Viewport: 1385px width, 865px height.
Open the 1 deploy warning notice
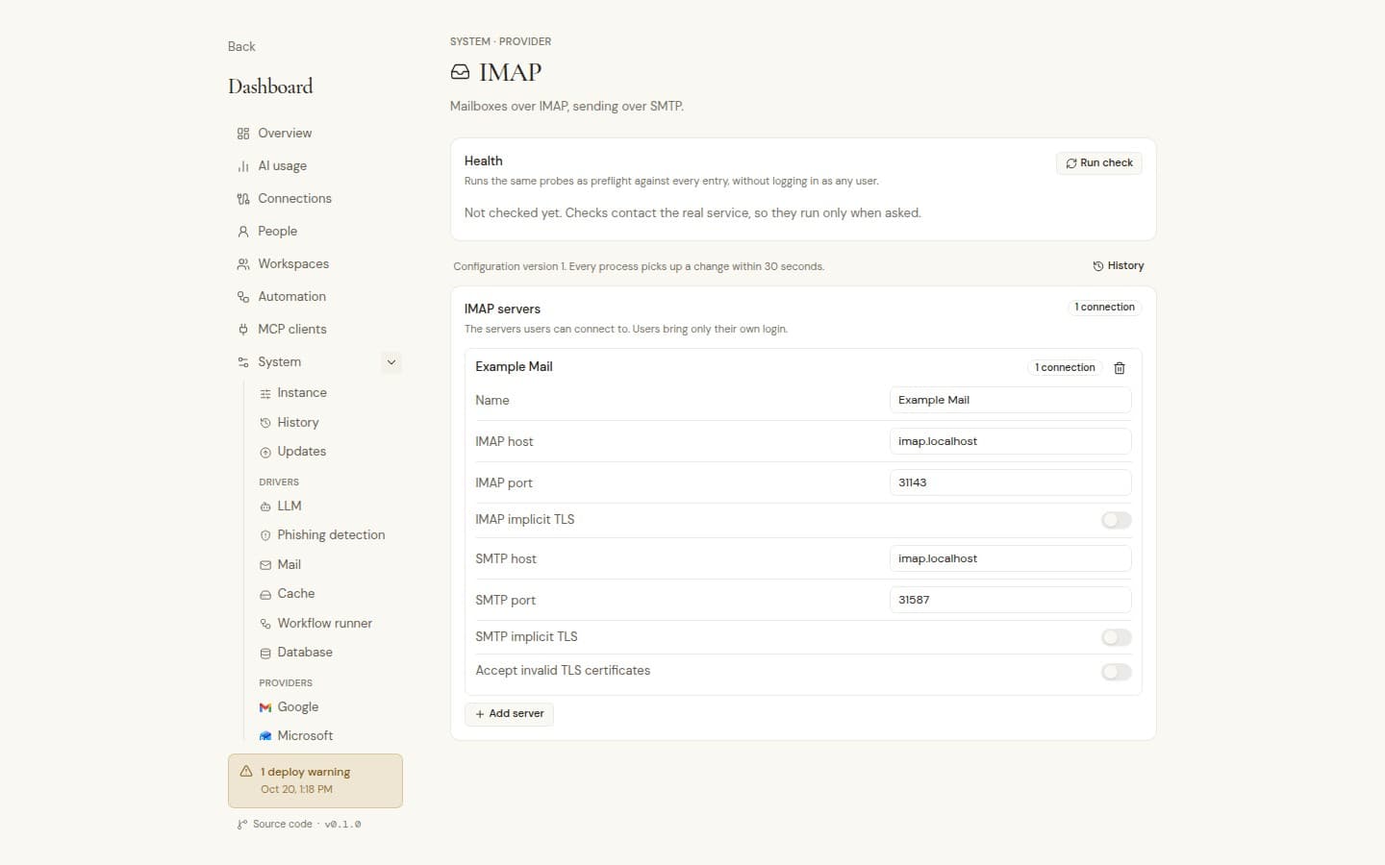click(x=315, y=780)
